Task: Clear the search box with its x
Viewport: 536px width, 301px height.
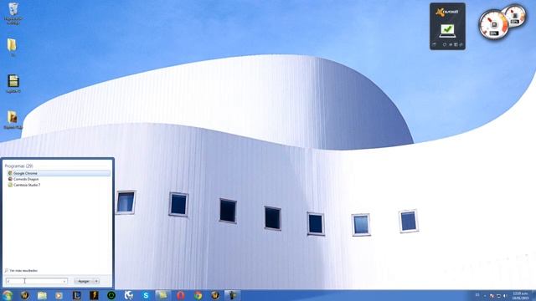Action: tap(64, 282)
